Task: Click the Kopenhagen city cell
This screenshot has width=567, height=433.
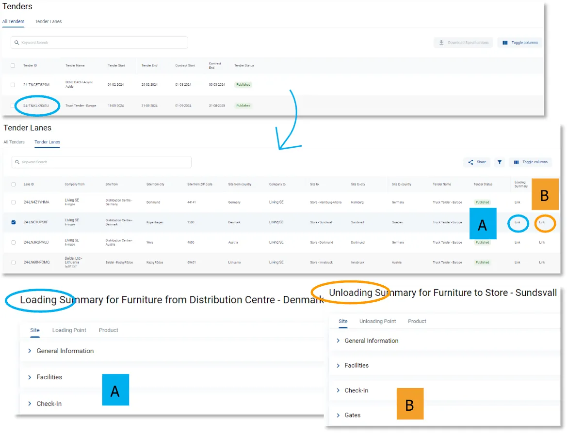Action: click(155, 222)
